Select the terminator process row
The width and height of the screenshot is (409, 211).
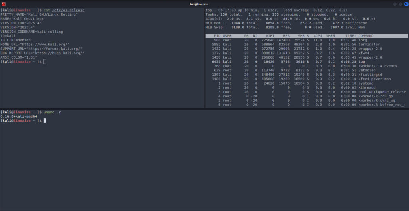point(307,45)
